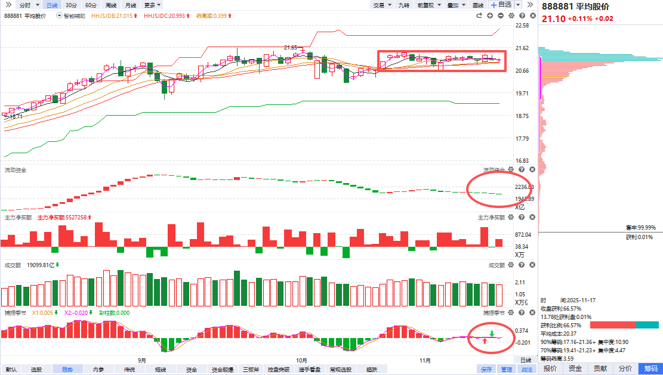Select the 资金起爆 indicator template

[223, 370]
